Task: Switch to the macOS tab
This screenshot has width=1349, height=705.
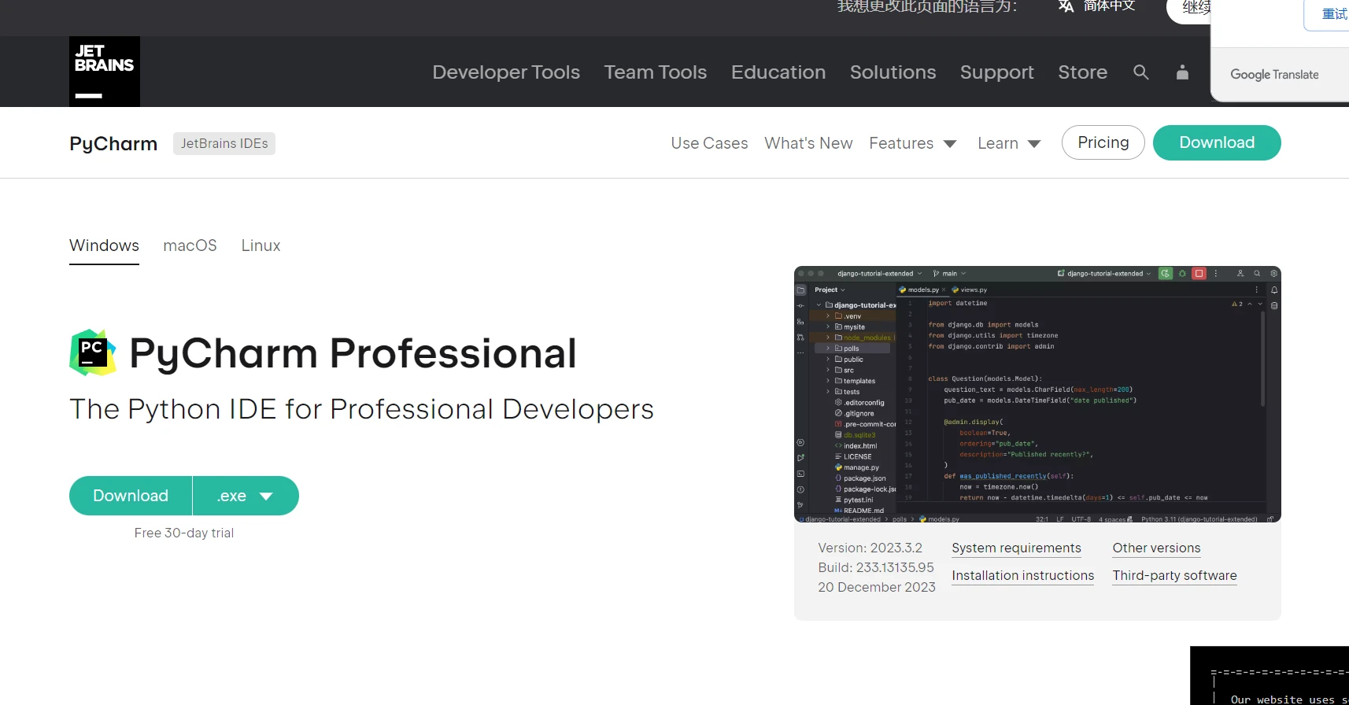Action: (x=190, y=245)
